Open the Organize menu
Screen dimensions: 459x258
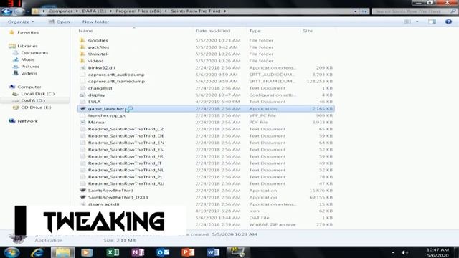21,21
